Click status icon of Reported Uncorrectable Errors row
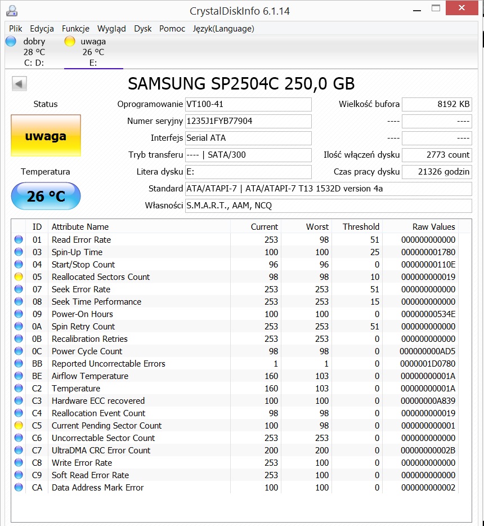 [x=19, y=364]
